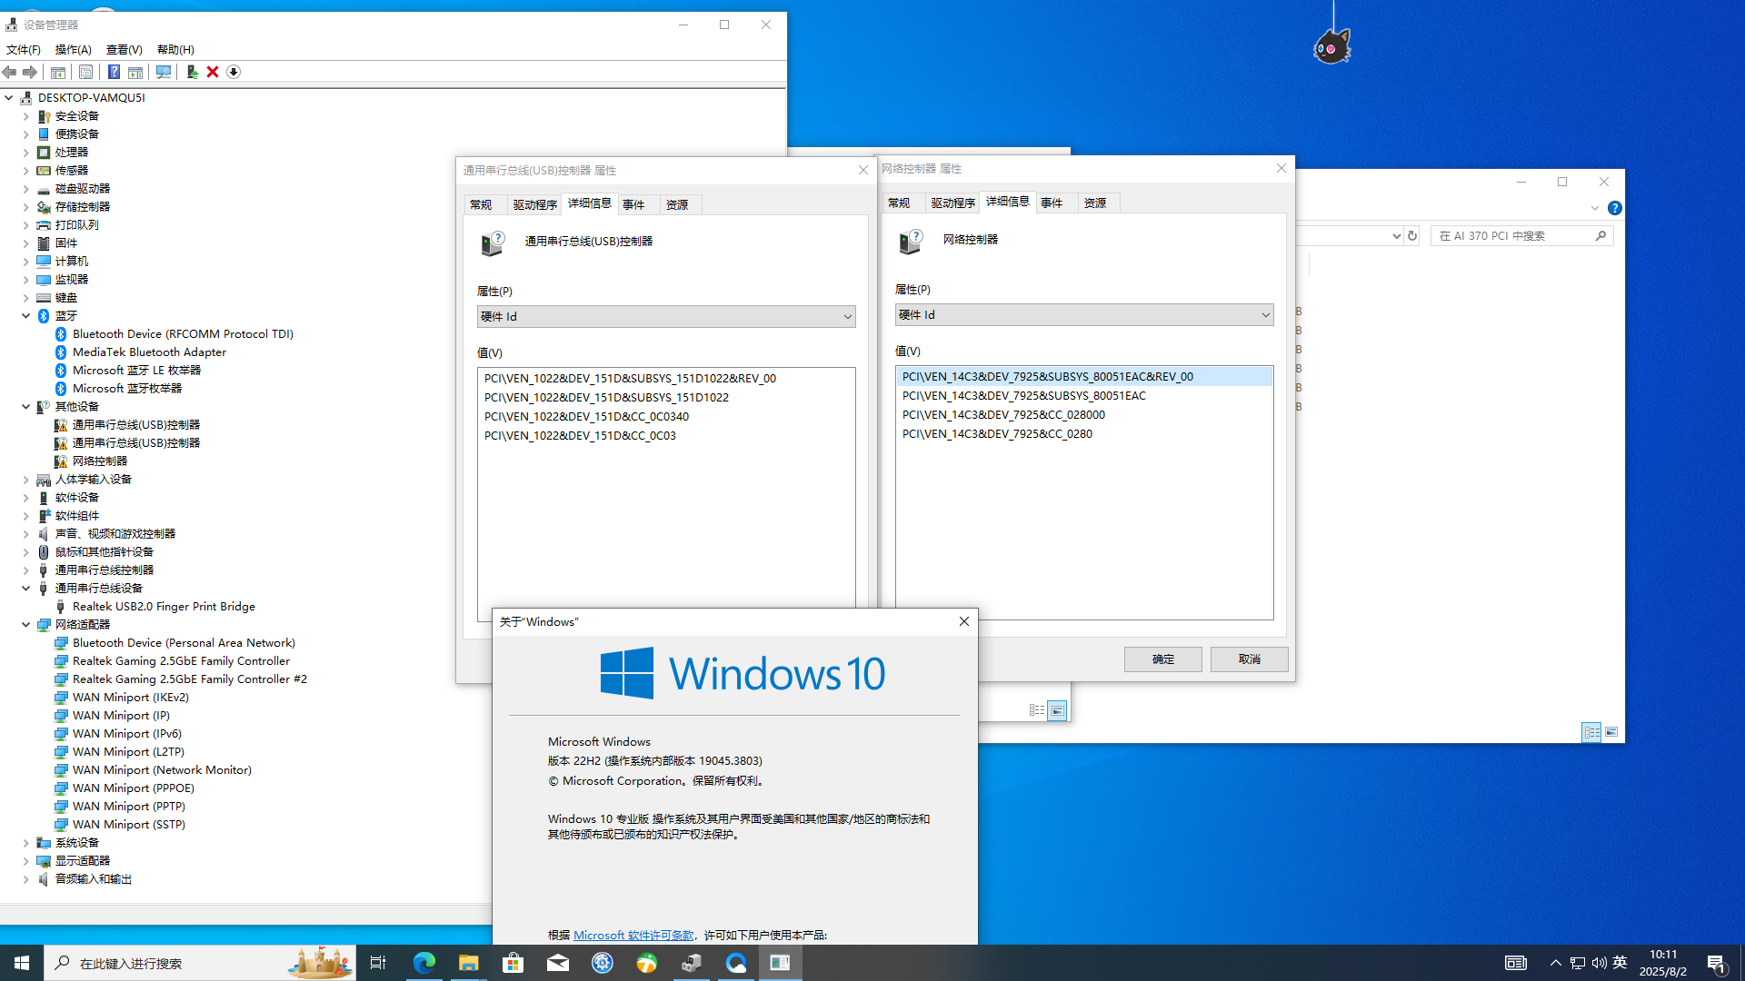The height and width of the screenshot is (981, 1745).
Task: Open the 操作(A) menu
Action: click(x=73, y=50)
